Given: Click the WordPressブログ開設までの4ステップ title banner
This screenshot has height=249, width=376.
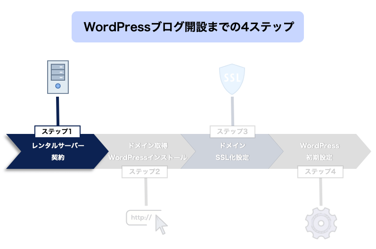Looking at the screenshot, I should point(188,27).
